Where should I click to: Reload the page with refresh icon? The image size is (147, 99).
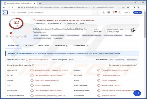point(13,7)
